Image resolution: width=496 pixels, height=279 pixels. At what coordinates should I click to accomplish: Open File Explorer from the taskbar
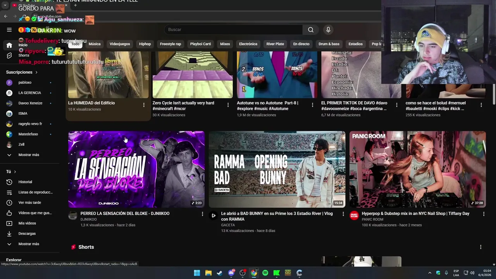coord(208,273)
